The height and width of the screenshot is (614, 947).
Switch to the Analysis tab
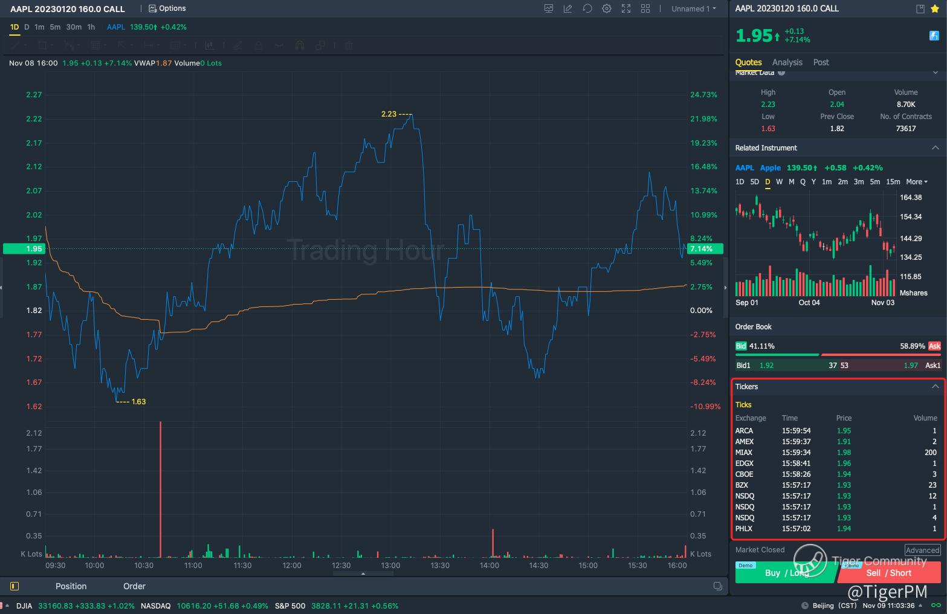(x=787, y=62)
